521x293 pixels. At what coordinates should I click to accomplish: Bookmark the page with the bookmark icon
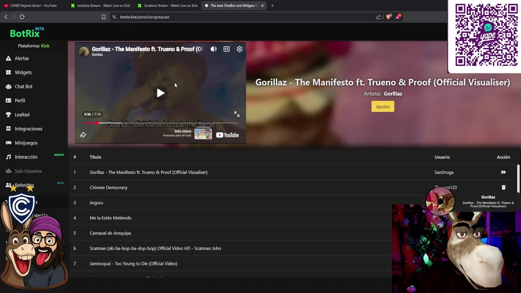[103, 17]
